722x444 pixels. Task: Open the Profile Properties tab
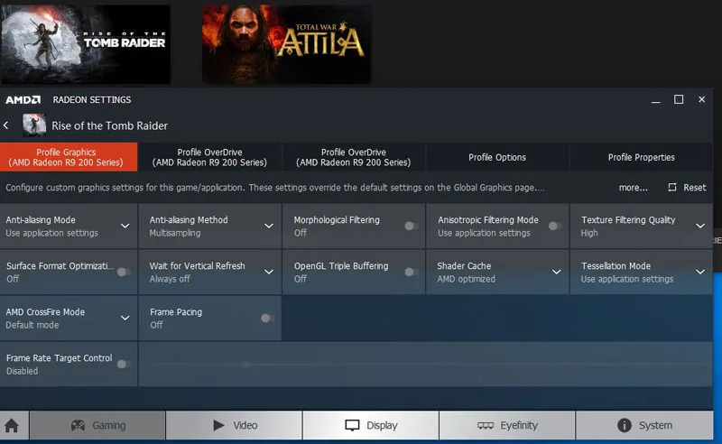point(641,157)
